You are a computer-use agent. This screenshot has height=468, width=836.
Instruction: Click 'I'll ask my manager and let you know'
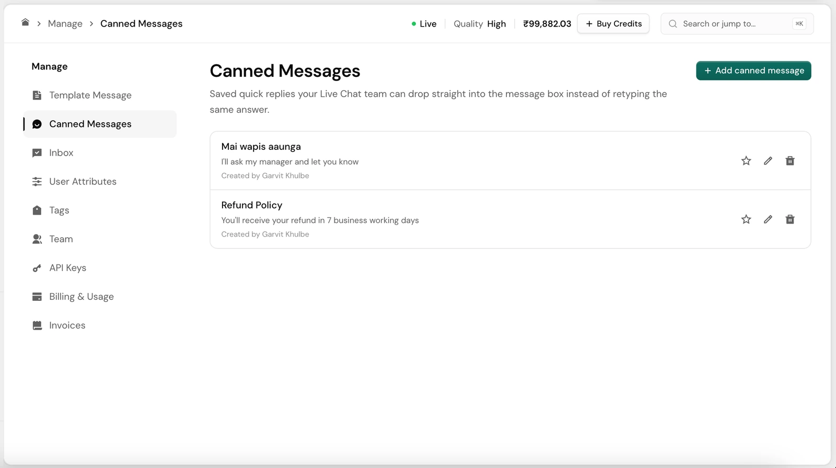pos(290,162)
